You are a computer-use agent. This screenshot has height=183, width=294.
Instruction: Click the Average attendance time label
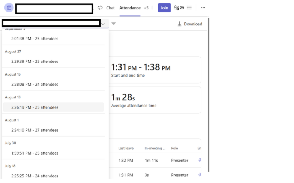(133, 106)
